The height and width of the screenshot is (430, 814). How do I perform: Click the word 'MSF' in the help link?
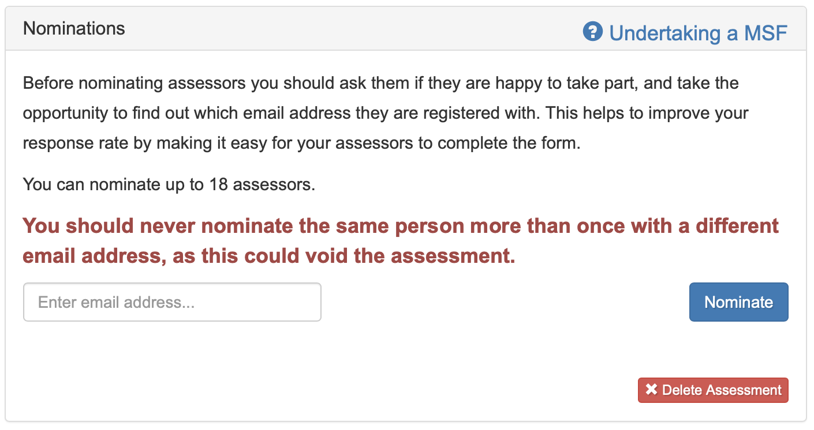click(x=765, y=33)
